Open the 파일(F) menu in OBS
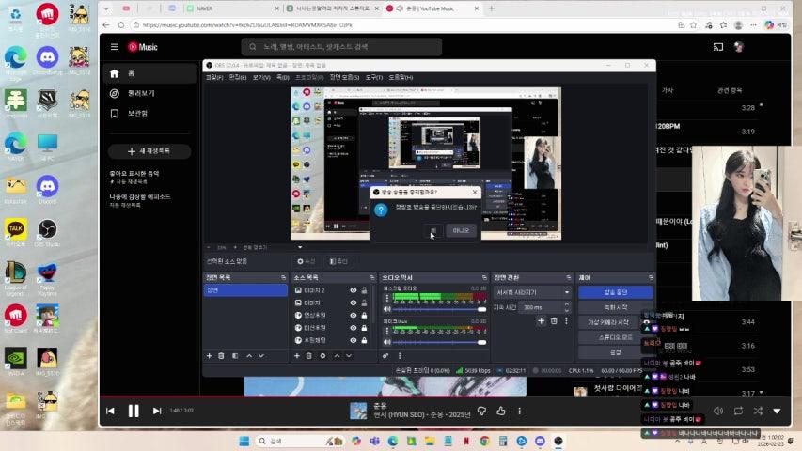This screenshot has height=451, width=802. [x=213, y=77]
